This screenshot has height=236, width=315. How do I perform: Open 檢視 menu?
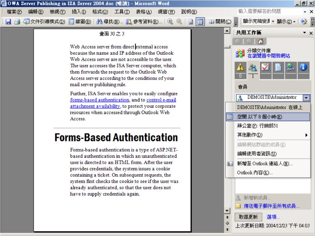tap(58, 12)
